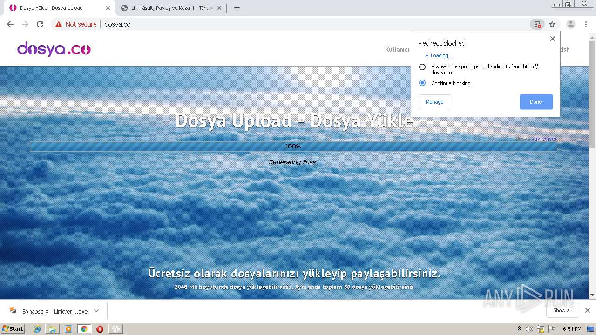
Task: Open the pop-up blocked icon in address bar
Action: [537, 24]
